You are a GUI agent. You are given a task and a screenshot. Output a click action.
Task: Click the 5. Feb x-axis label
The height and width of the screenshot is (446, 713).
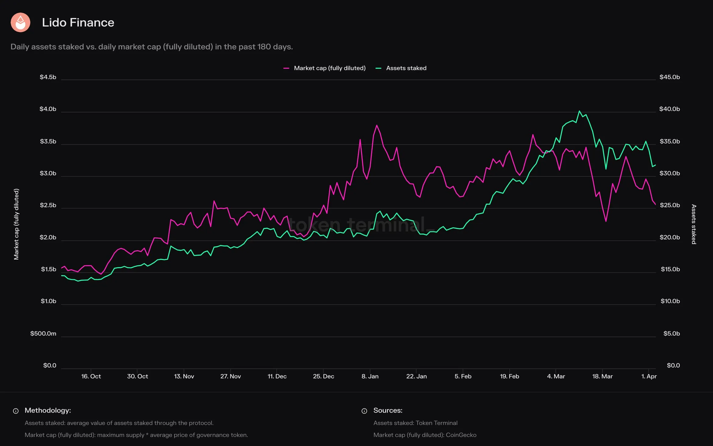coord(463,376)
